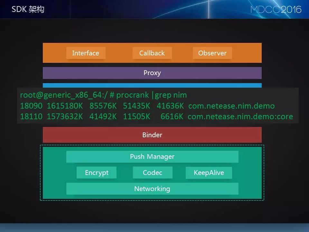Select process ID 18090
This screenshot has width=309, height=232.
point(31,106)
